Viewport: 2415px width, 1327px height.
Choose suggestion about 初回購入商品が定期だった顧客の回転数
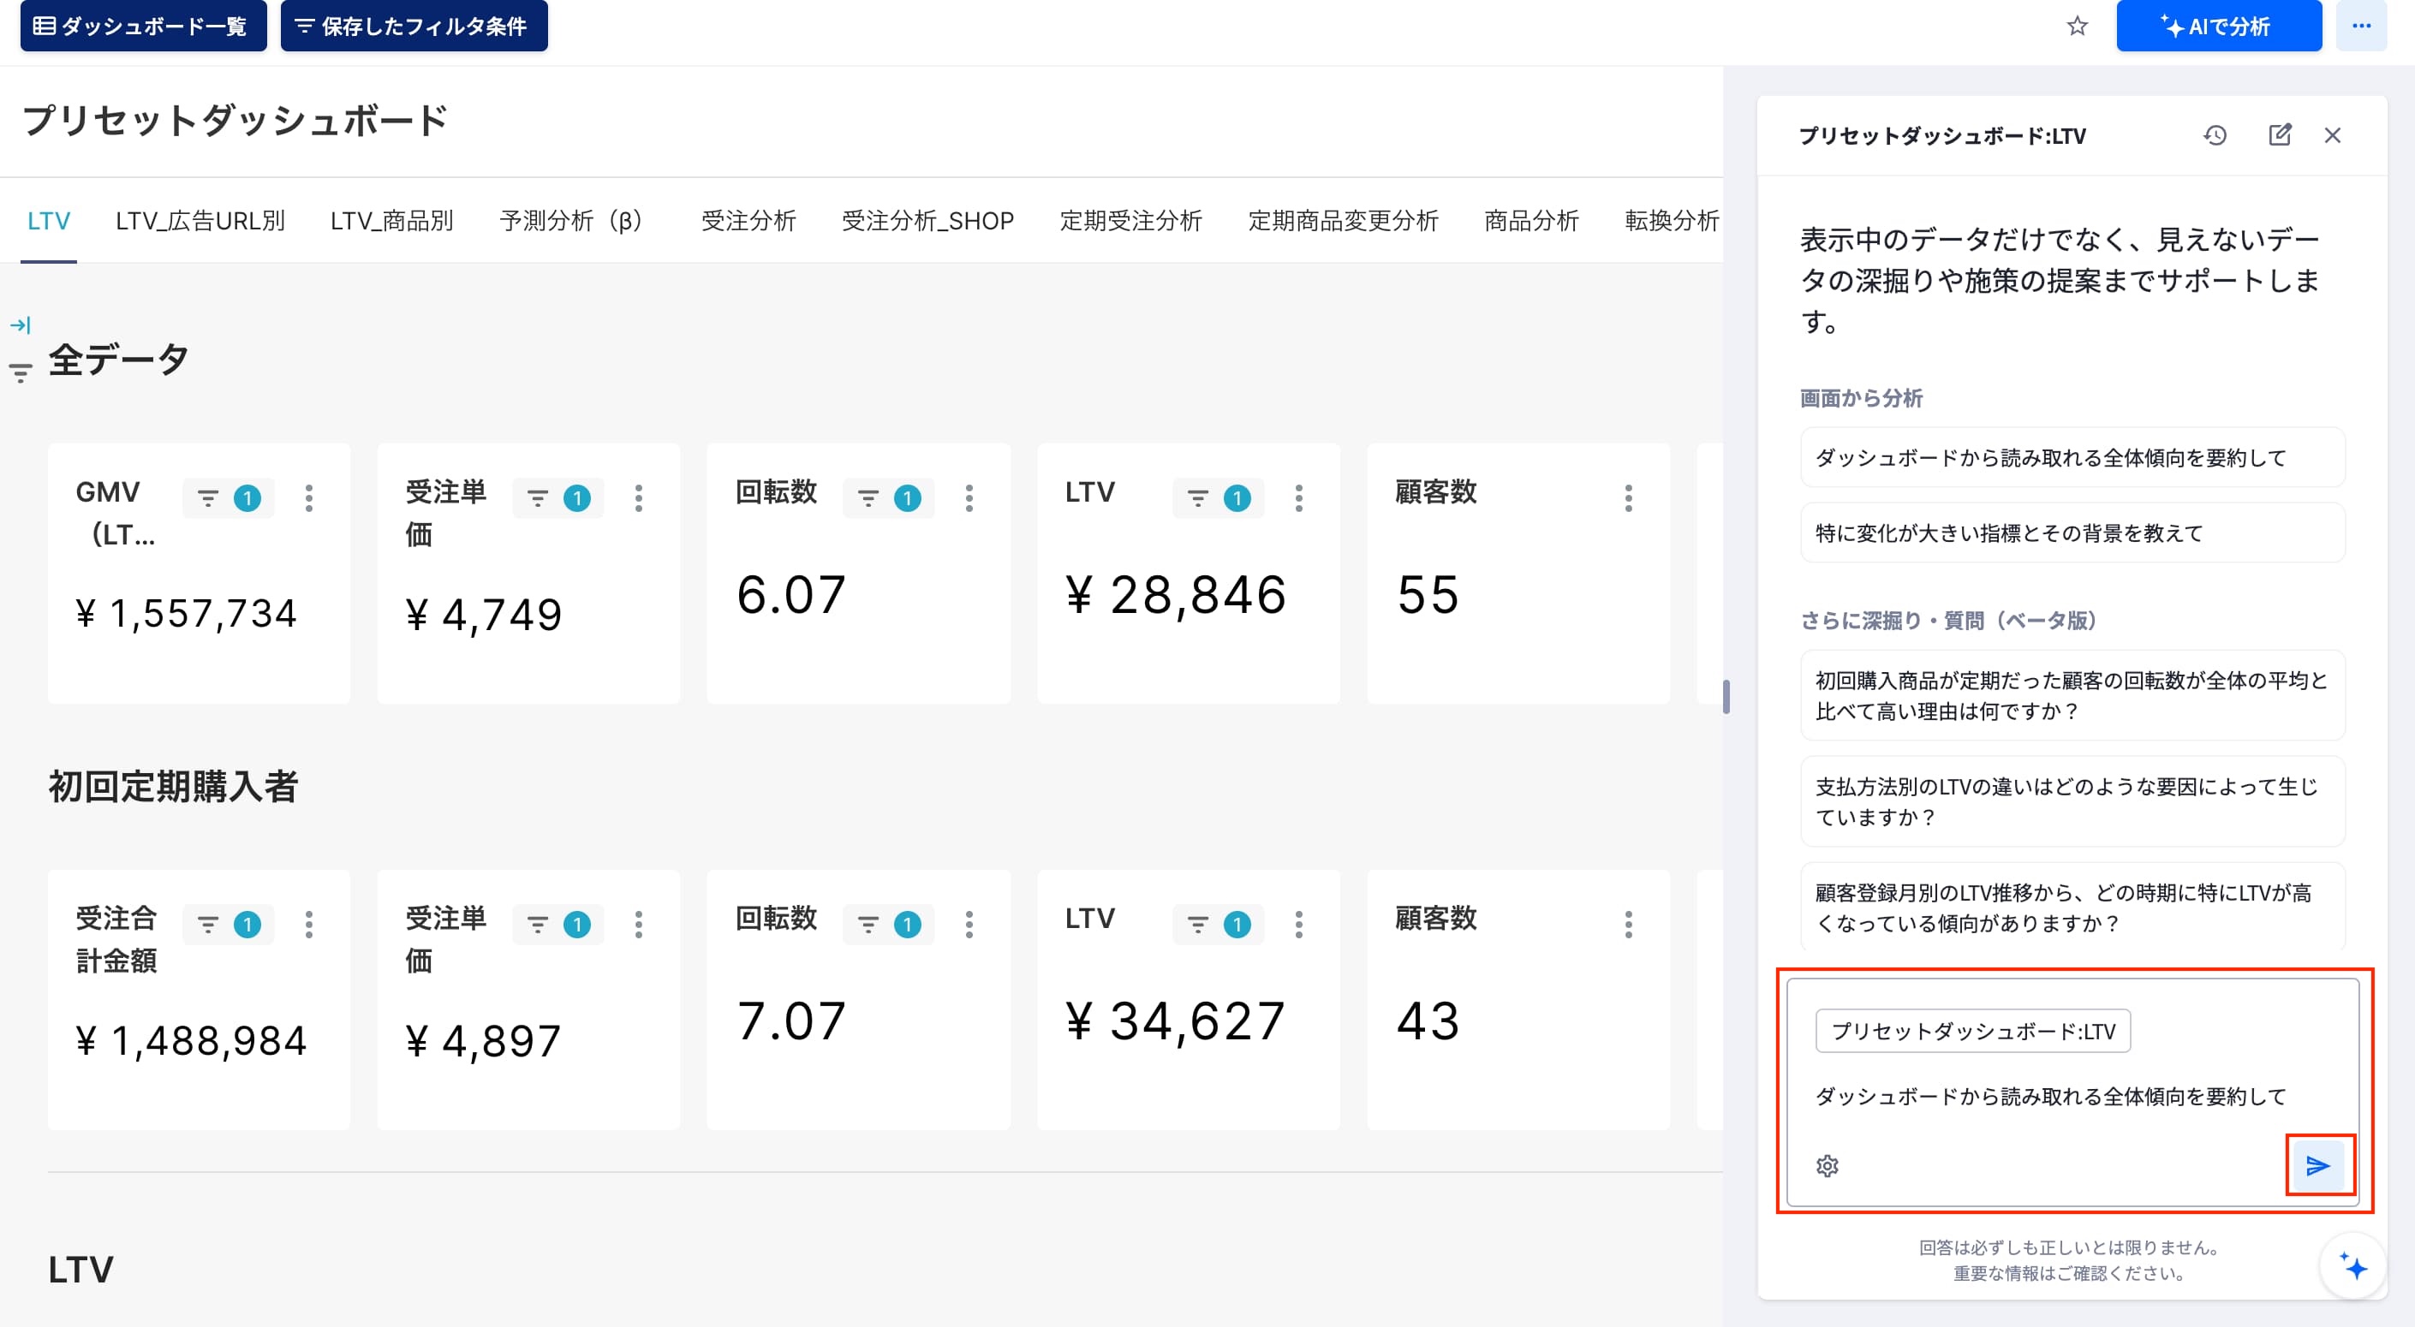pyautogui.click(x=2072, y=695)
